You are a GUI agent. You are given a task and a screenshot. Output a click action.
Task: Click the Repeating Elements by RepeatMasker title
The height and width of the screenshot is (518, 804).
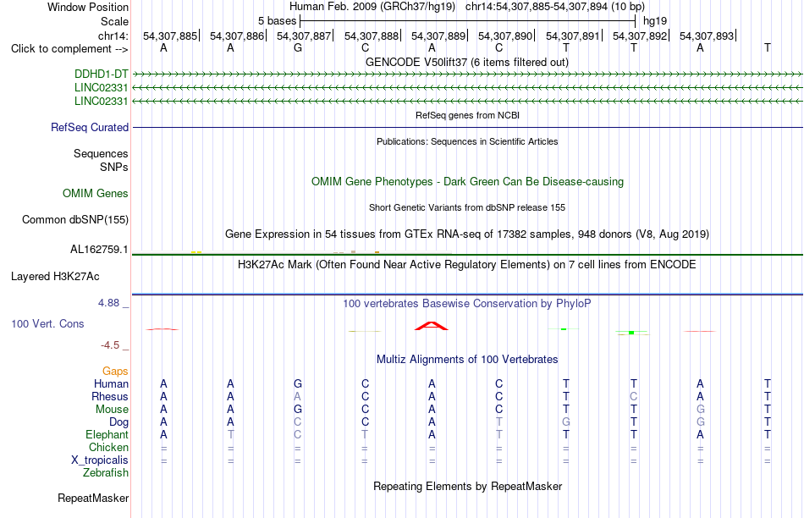pyautogui.click(x=467, y=486)
